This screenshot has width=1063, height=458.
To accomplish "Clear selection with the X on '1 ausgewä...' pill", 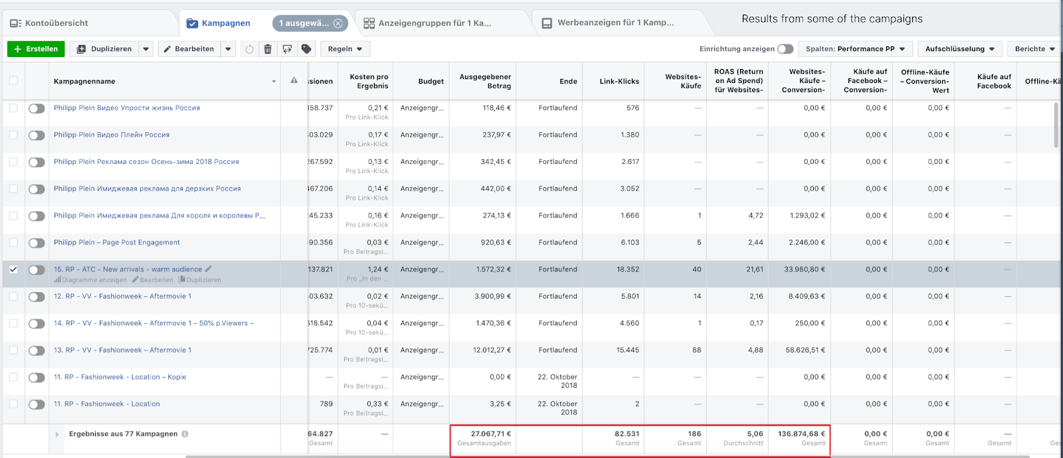I will click(338, 23).
